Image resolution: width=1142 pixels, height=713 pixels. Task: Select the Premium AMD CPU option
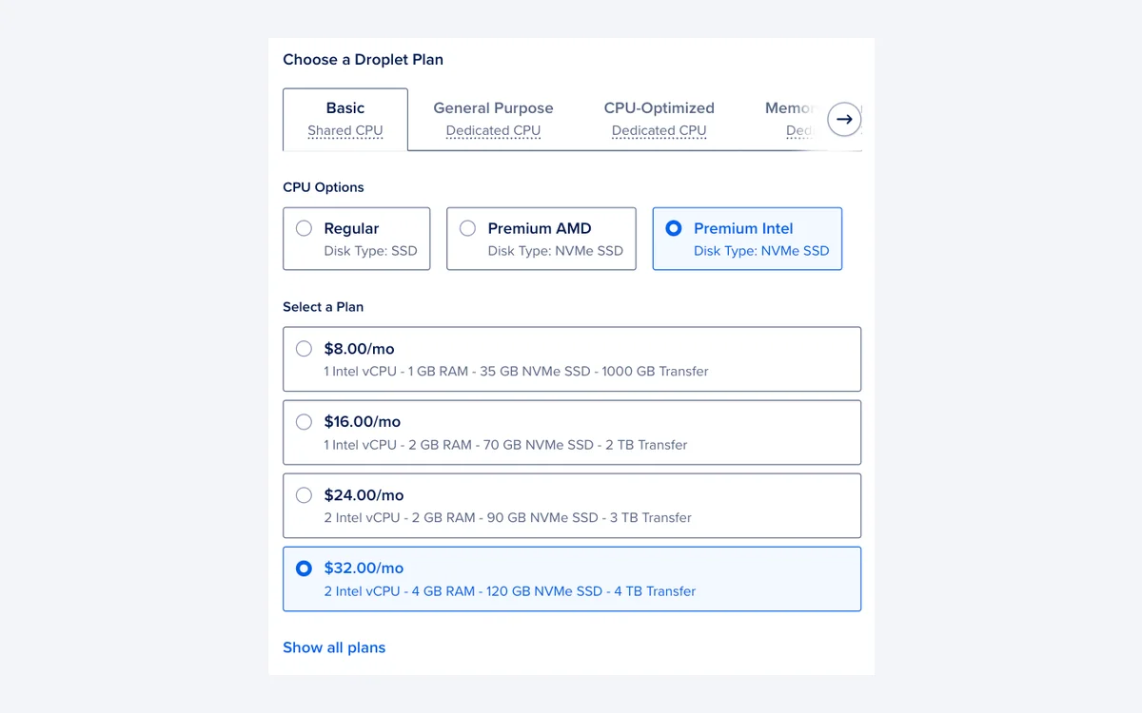pyautogui.click(x=541, y=239)
